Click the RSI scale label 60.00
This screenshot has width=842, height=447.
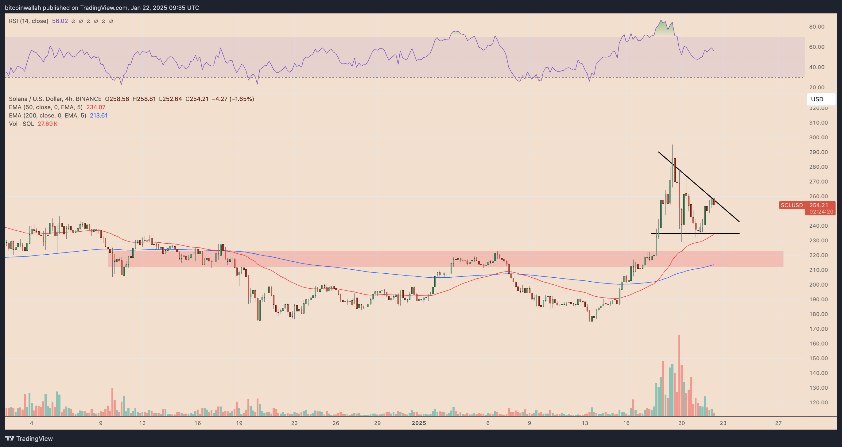pyautogui.click(x=817, y=47)
